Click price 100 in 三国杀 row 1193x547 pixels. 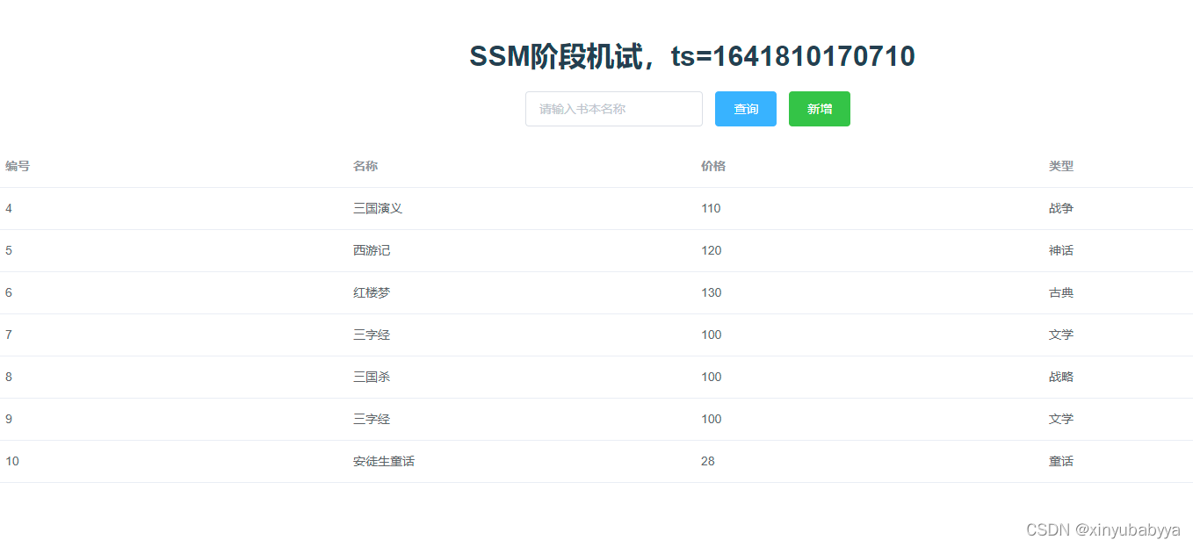pyautogui.click(x=711, y=377)
